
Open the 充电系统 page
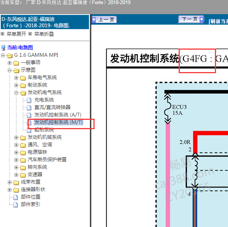click(44, 100)
